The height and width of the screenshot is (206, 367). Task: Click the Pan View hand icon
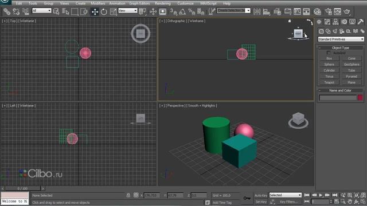pyautogui.click(x=350, y=201)
